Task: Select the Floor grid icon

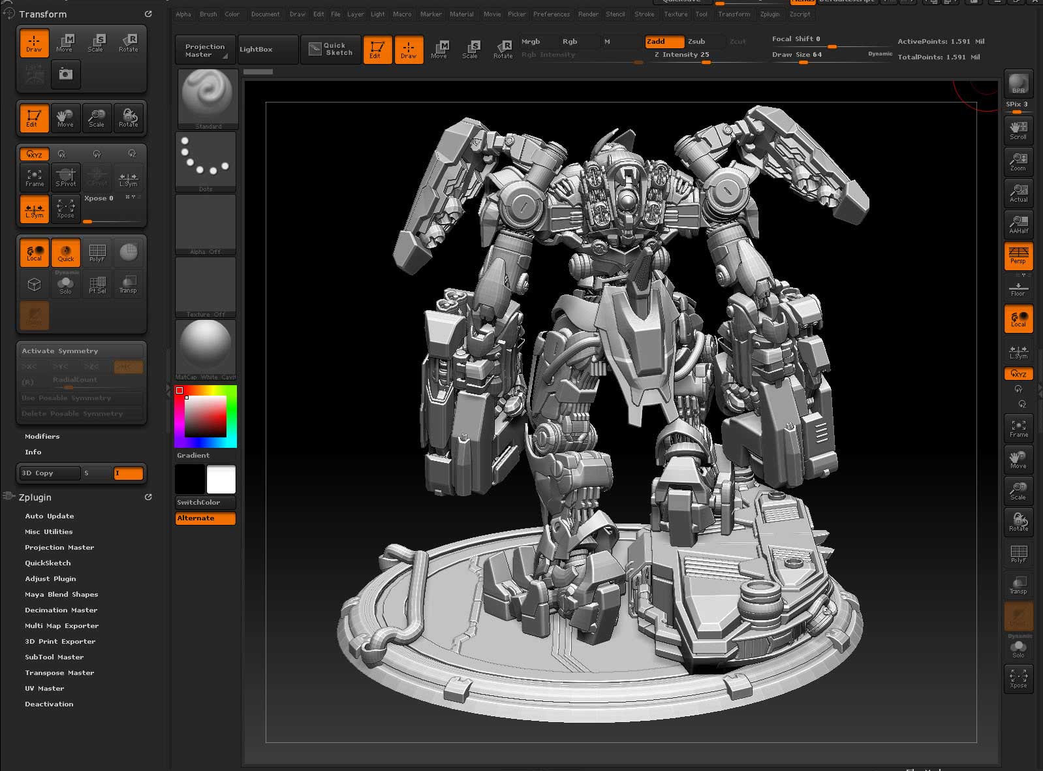Action: point(1018,288)
